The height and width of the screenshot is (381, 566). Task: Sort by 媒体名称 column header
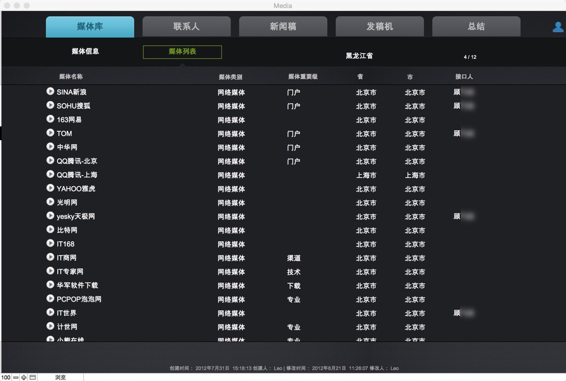[x=71, y=76]
